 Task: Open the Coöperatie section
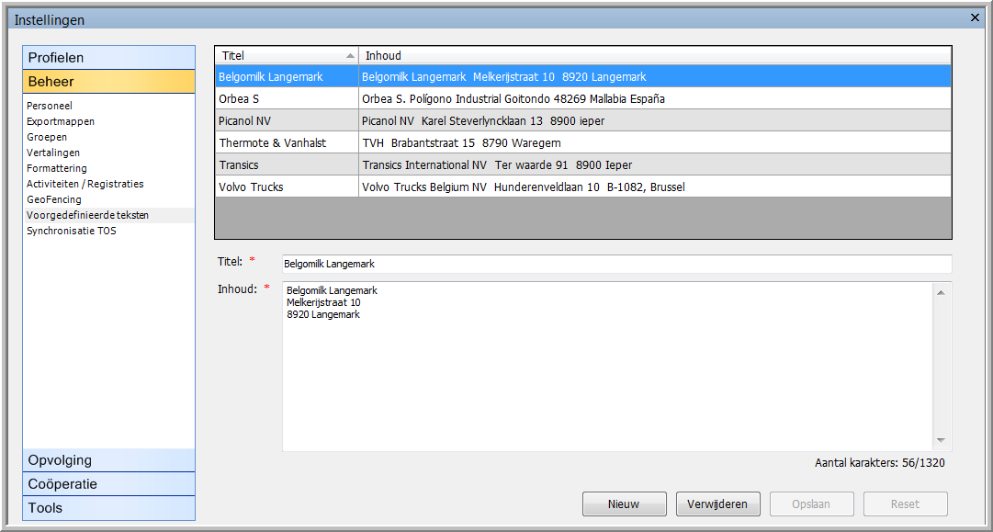109,484
